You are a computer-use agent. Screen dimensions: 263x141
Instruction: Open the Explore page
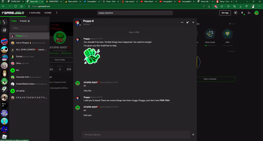[34, 13]
